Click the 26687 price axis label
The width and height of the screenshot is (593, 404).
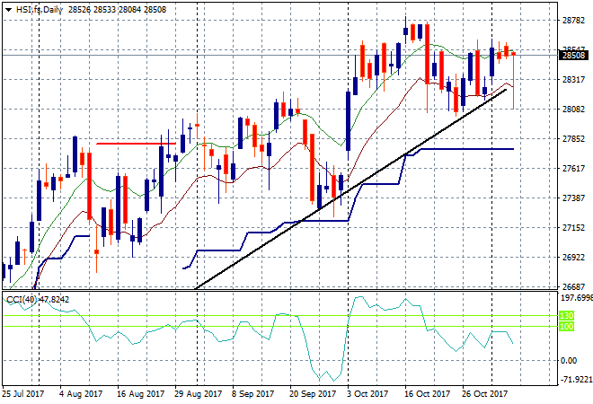click(x=573, y=287)
